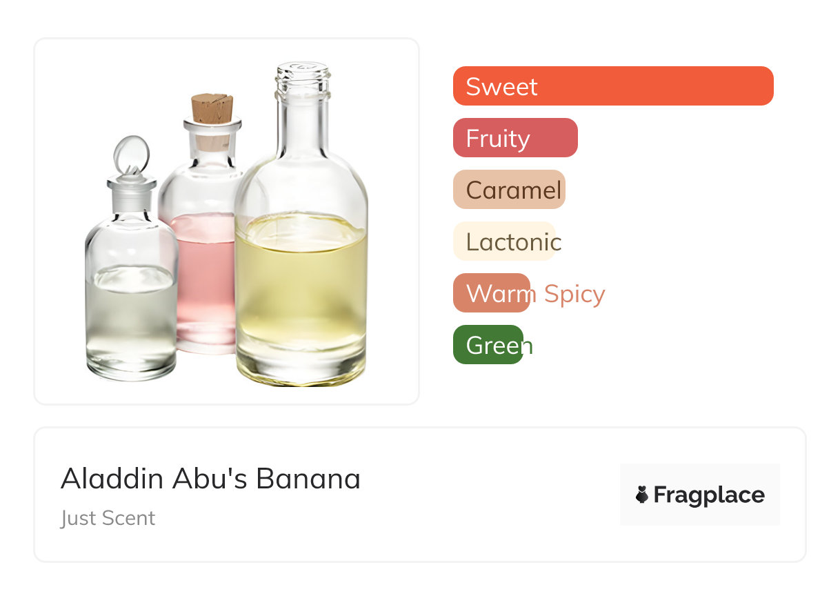This screenshot has height=596, width=840.
Task: Click the Fragplace wordmark text
Action: [x=709, y=495]
